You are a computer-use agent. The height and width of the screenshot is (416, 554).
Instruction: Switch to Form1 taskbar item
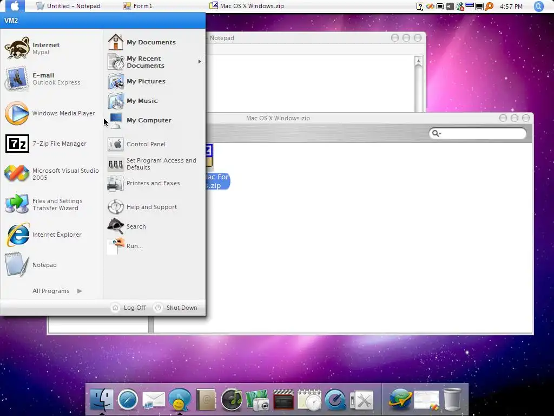(138, 6)
